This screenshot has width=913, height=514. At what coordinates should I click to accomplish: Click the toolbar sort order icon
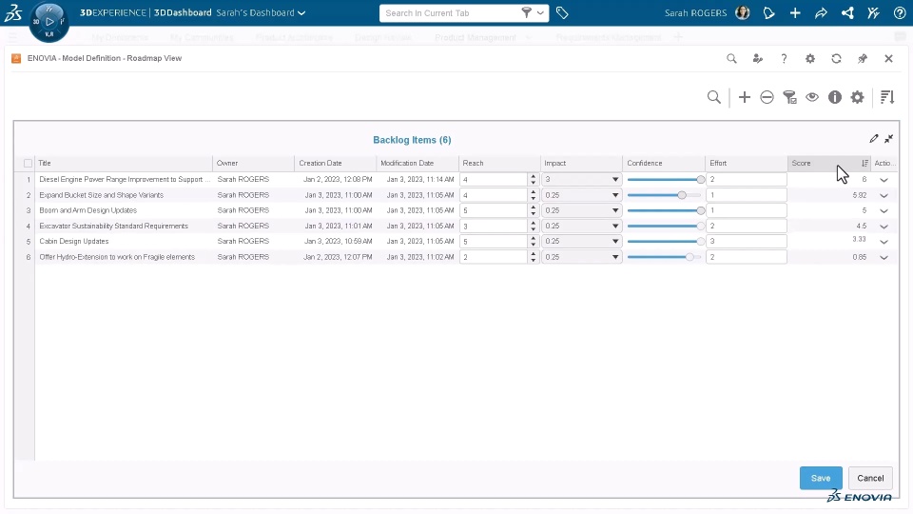coord(887,97)
